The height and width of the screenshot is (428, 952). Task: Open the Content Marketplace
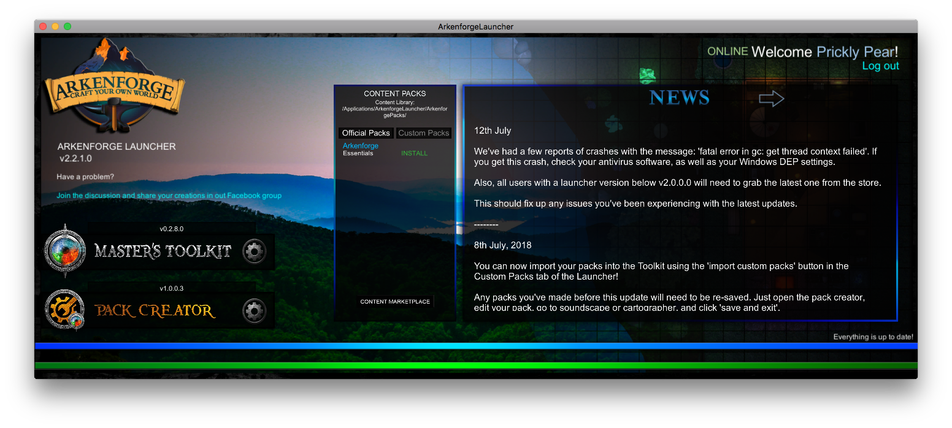click(x=395, y=302)
